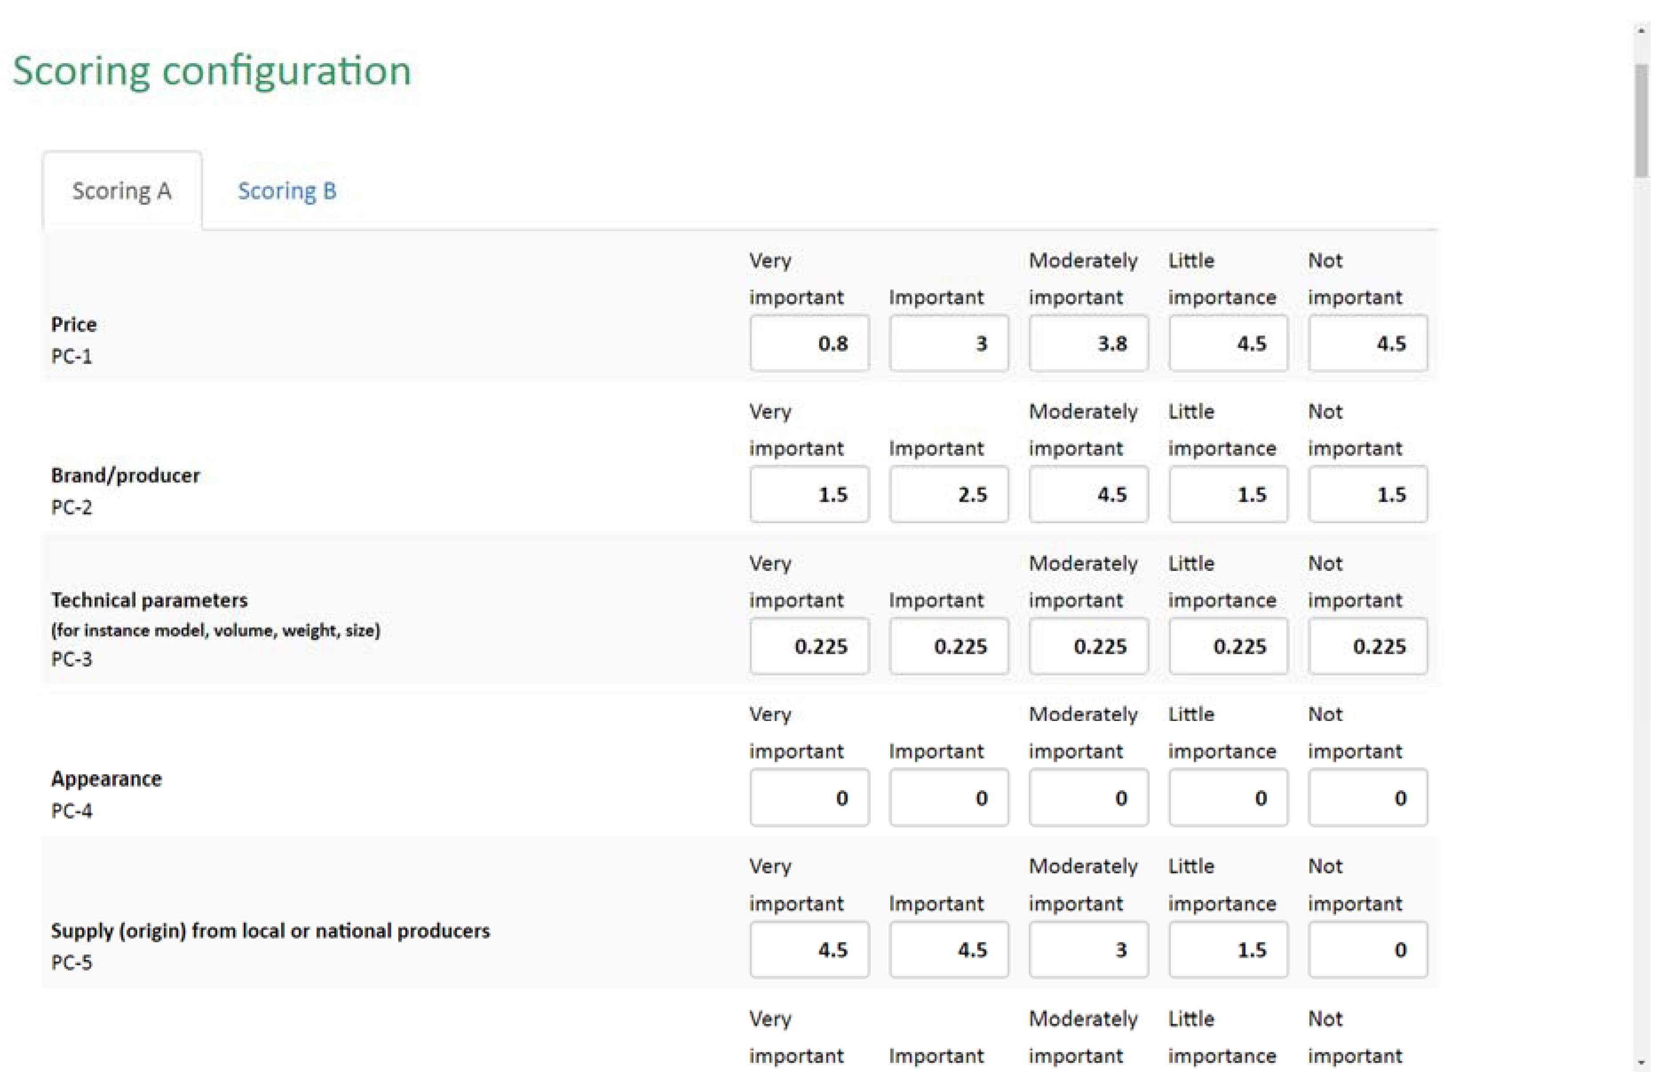Click the PC-1 code text
Screen dimensions: 1663x1085
pyautogui.click(x=71, y=356)
